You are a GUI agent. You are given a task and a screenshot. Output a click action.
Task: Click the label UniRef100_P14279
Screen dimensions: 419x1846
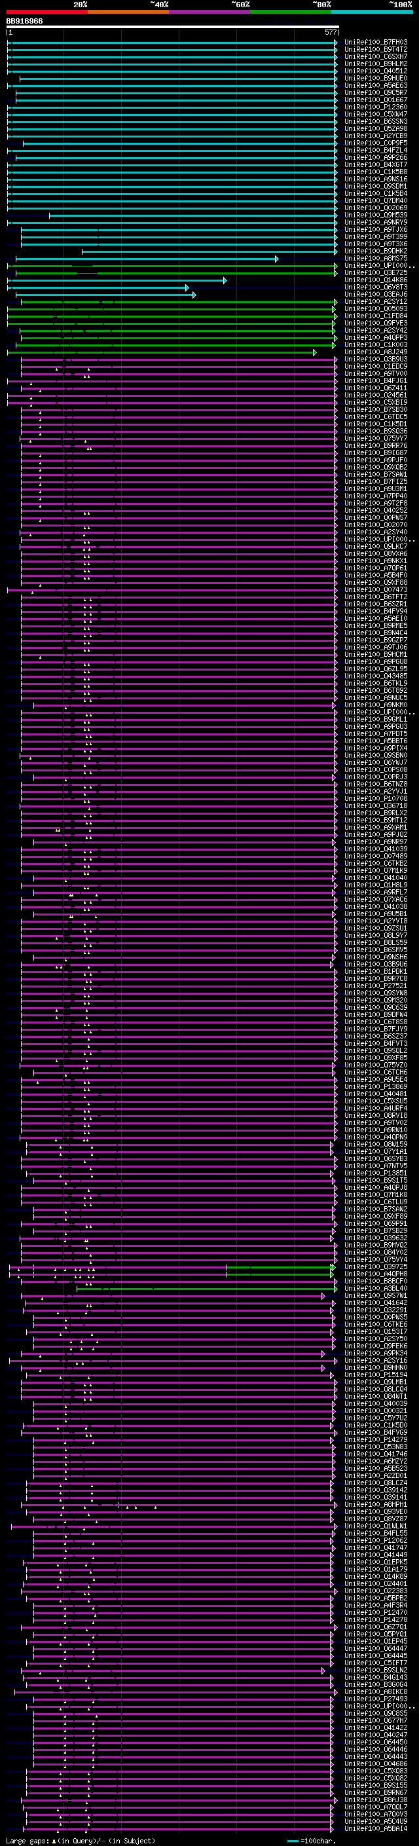376,1440
